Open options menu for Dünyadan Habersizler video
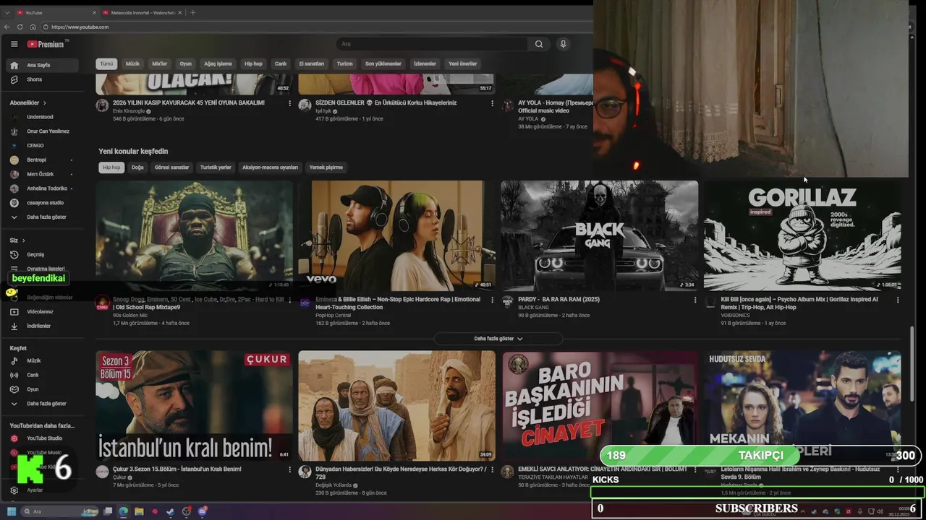 click(x=493, y=469)
